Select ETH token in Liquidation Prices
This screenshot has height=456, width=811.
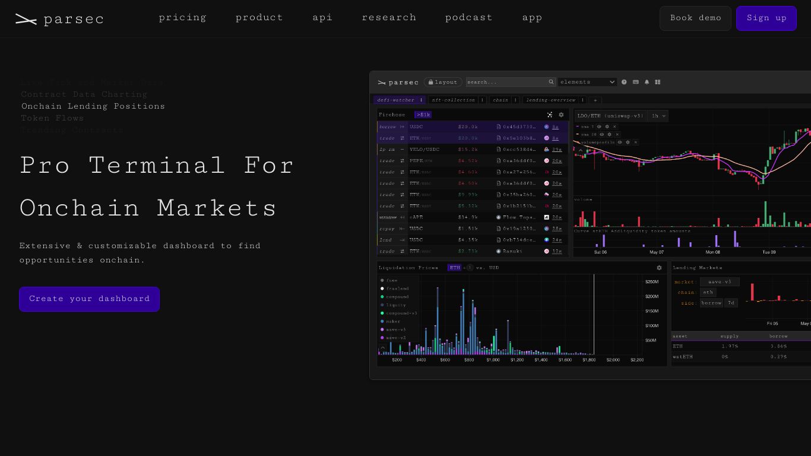pos(455,268)
